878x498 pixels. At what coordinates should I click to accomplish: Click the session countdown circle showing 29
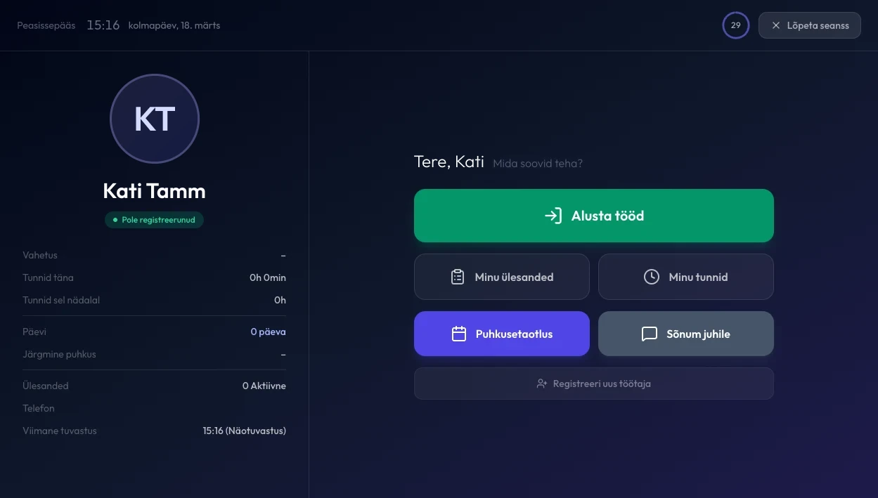pos(736,25)
